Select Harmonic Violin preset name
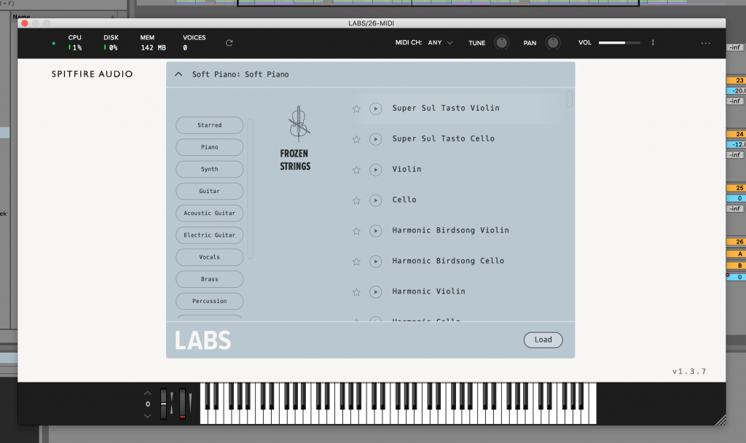Image resolution: width=746 pixels, height=443 pixels. pyautogui.click(x=428, y=291)
